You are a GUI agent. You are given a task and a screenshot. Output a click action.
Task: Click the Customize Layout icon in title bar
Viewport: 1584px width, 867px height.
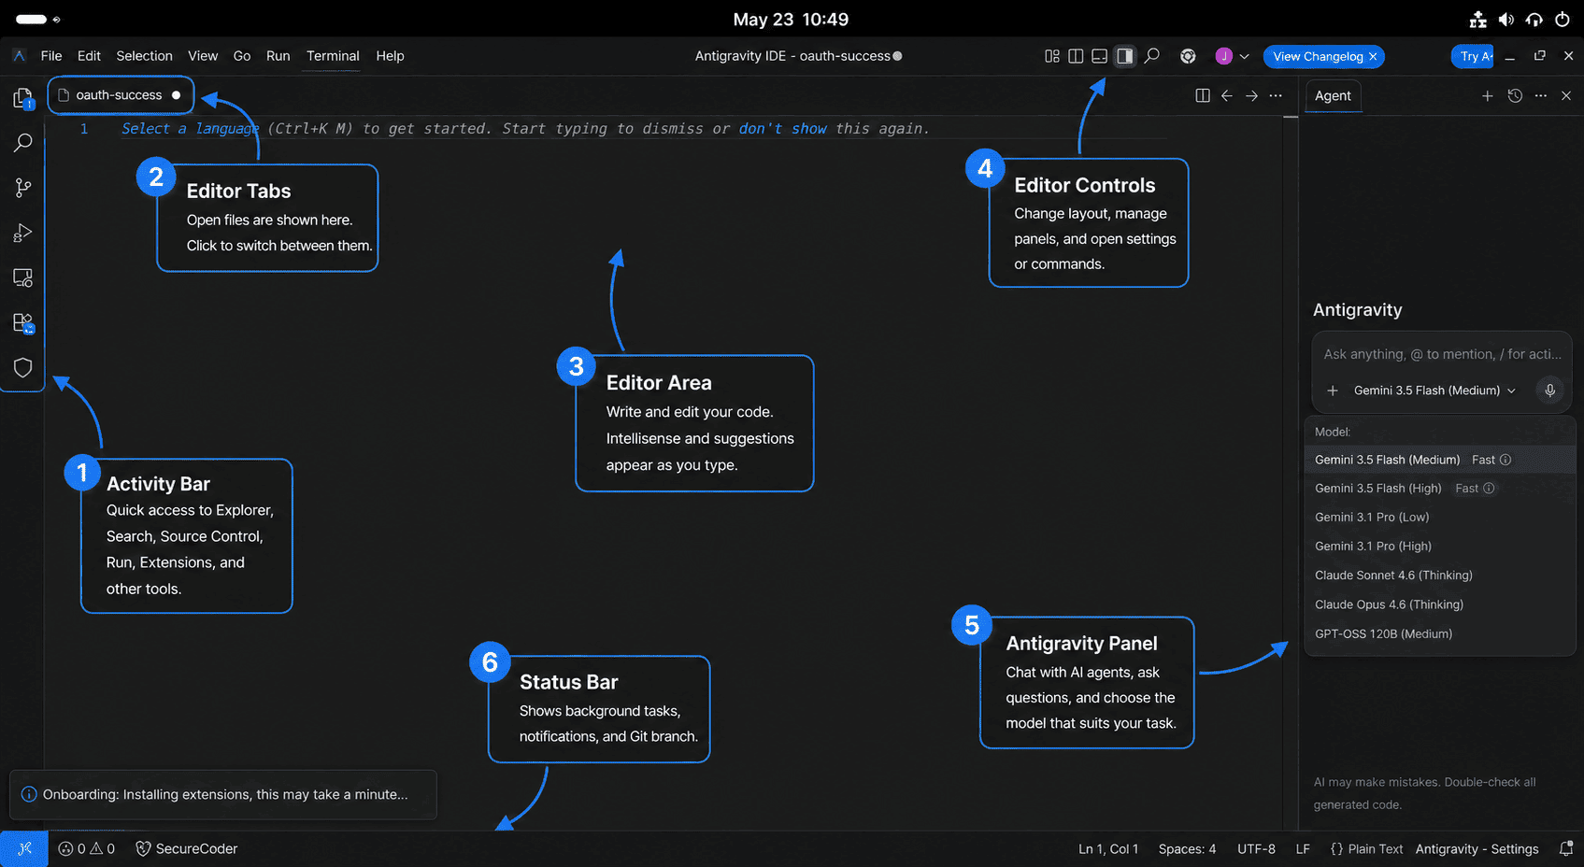point(1051,56)
